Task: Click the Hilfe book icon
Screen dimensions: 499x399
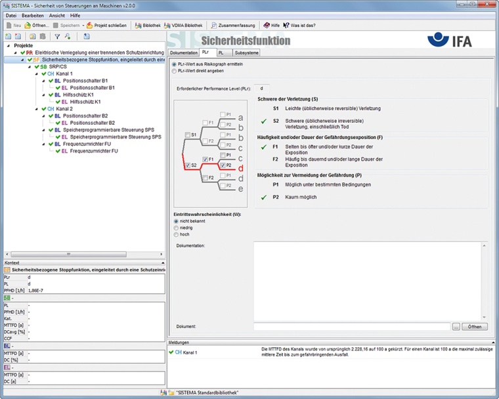Action: tap(267, 25)
